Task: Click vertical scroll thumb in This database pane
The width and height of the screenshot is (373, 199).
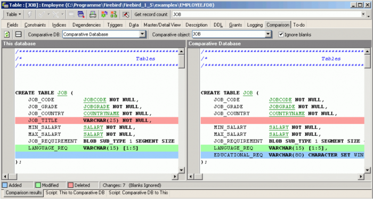Action: [182, 62]
